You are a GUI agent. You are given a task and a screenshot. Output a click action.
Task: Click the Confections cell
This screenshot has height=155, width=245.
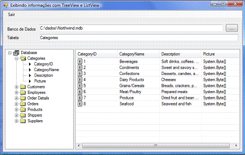click(x=129, y=73)
